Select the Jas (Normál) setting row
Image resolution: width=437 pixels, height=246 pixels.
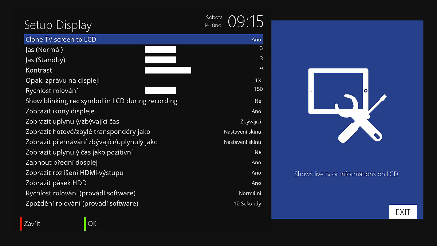coord(143,50)
